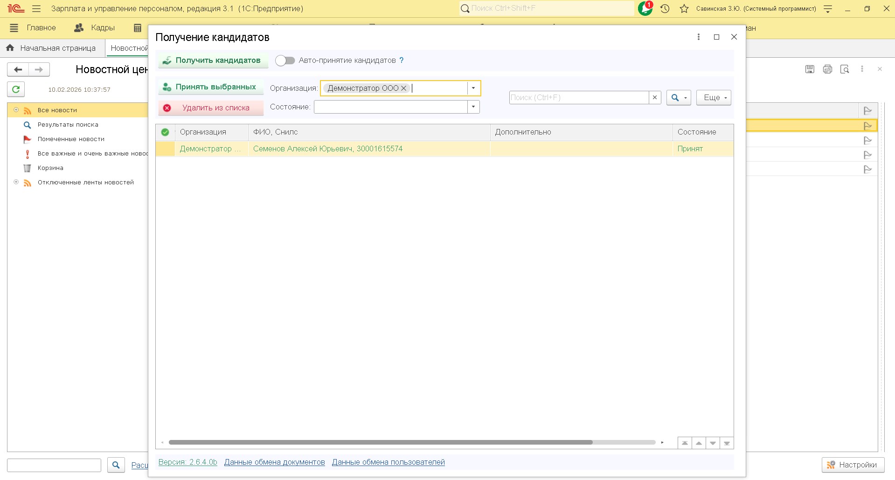Expand the Состояние dropdown
Screen dimensions: 895x480
(x=473, y=107)
